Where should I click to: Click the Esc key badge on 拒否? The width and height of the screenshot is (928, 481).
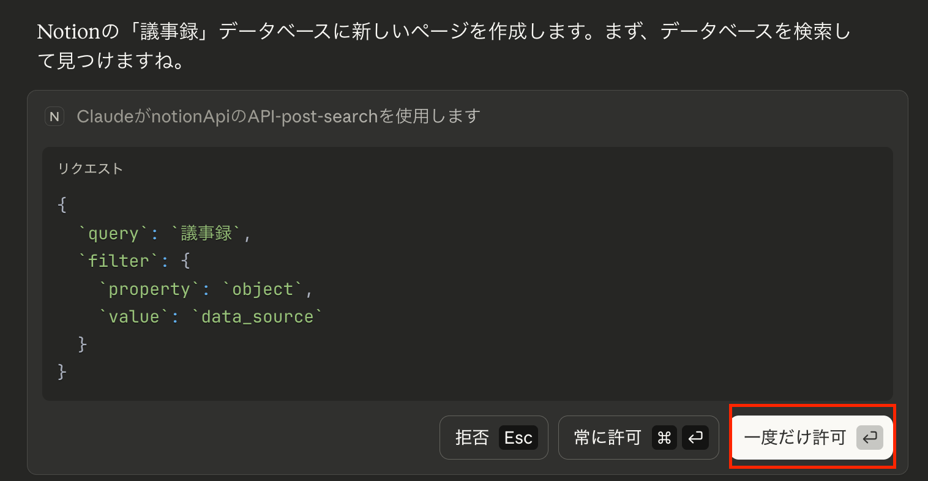pos(518,438)
